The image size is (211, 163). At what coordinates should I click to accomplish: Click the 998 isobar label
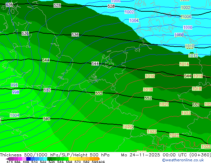16,92
